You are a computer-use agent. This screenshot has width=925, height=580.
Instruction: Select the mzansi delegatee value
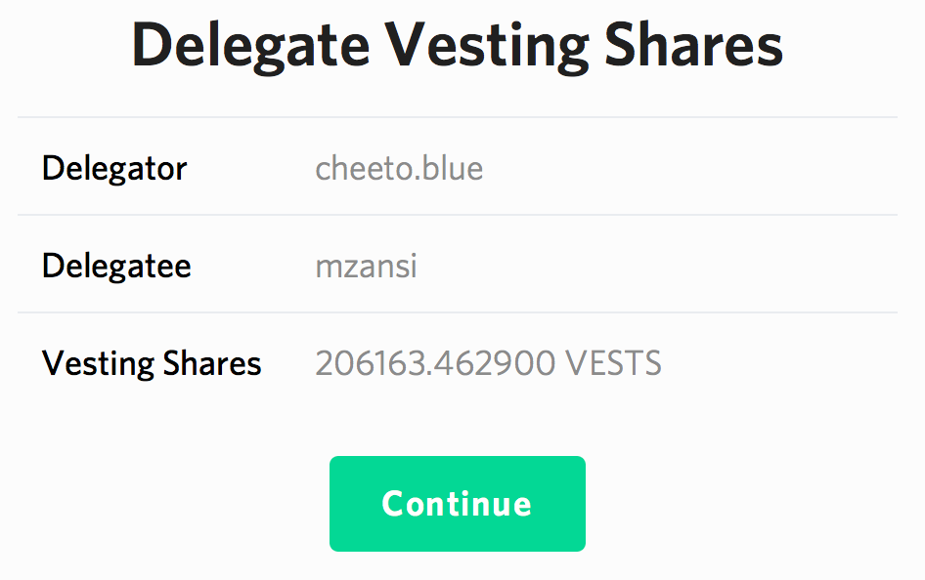point(366,266)
